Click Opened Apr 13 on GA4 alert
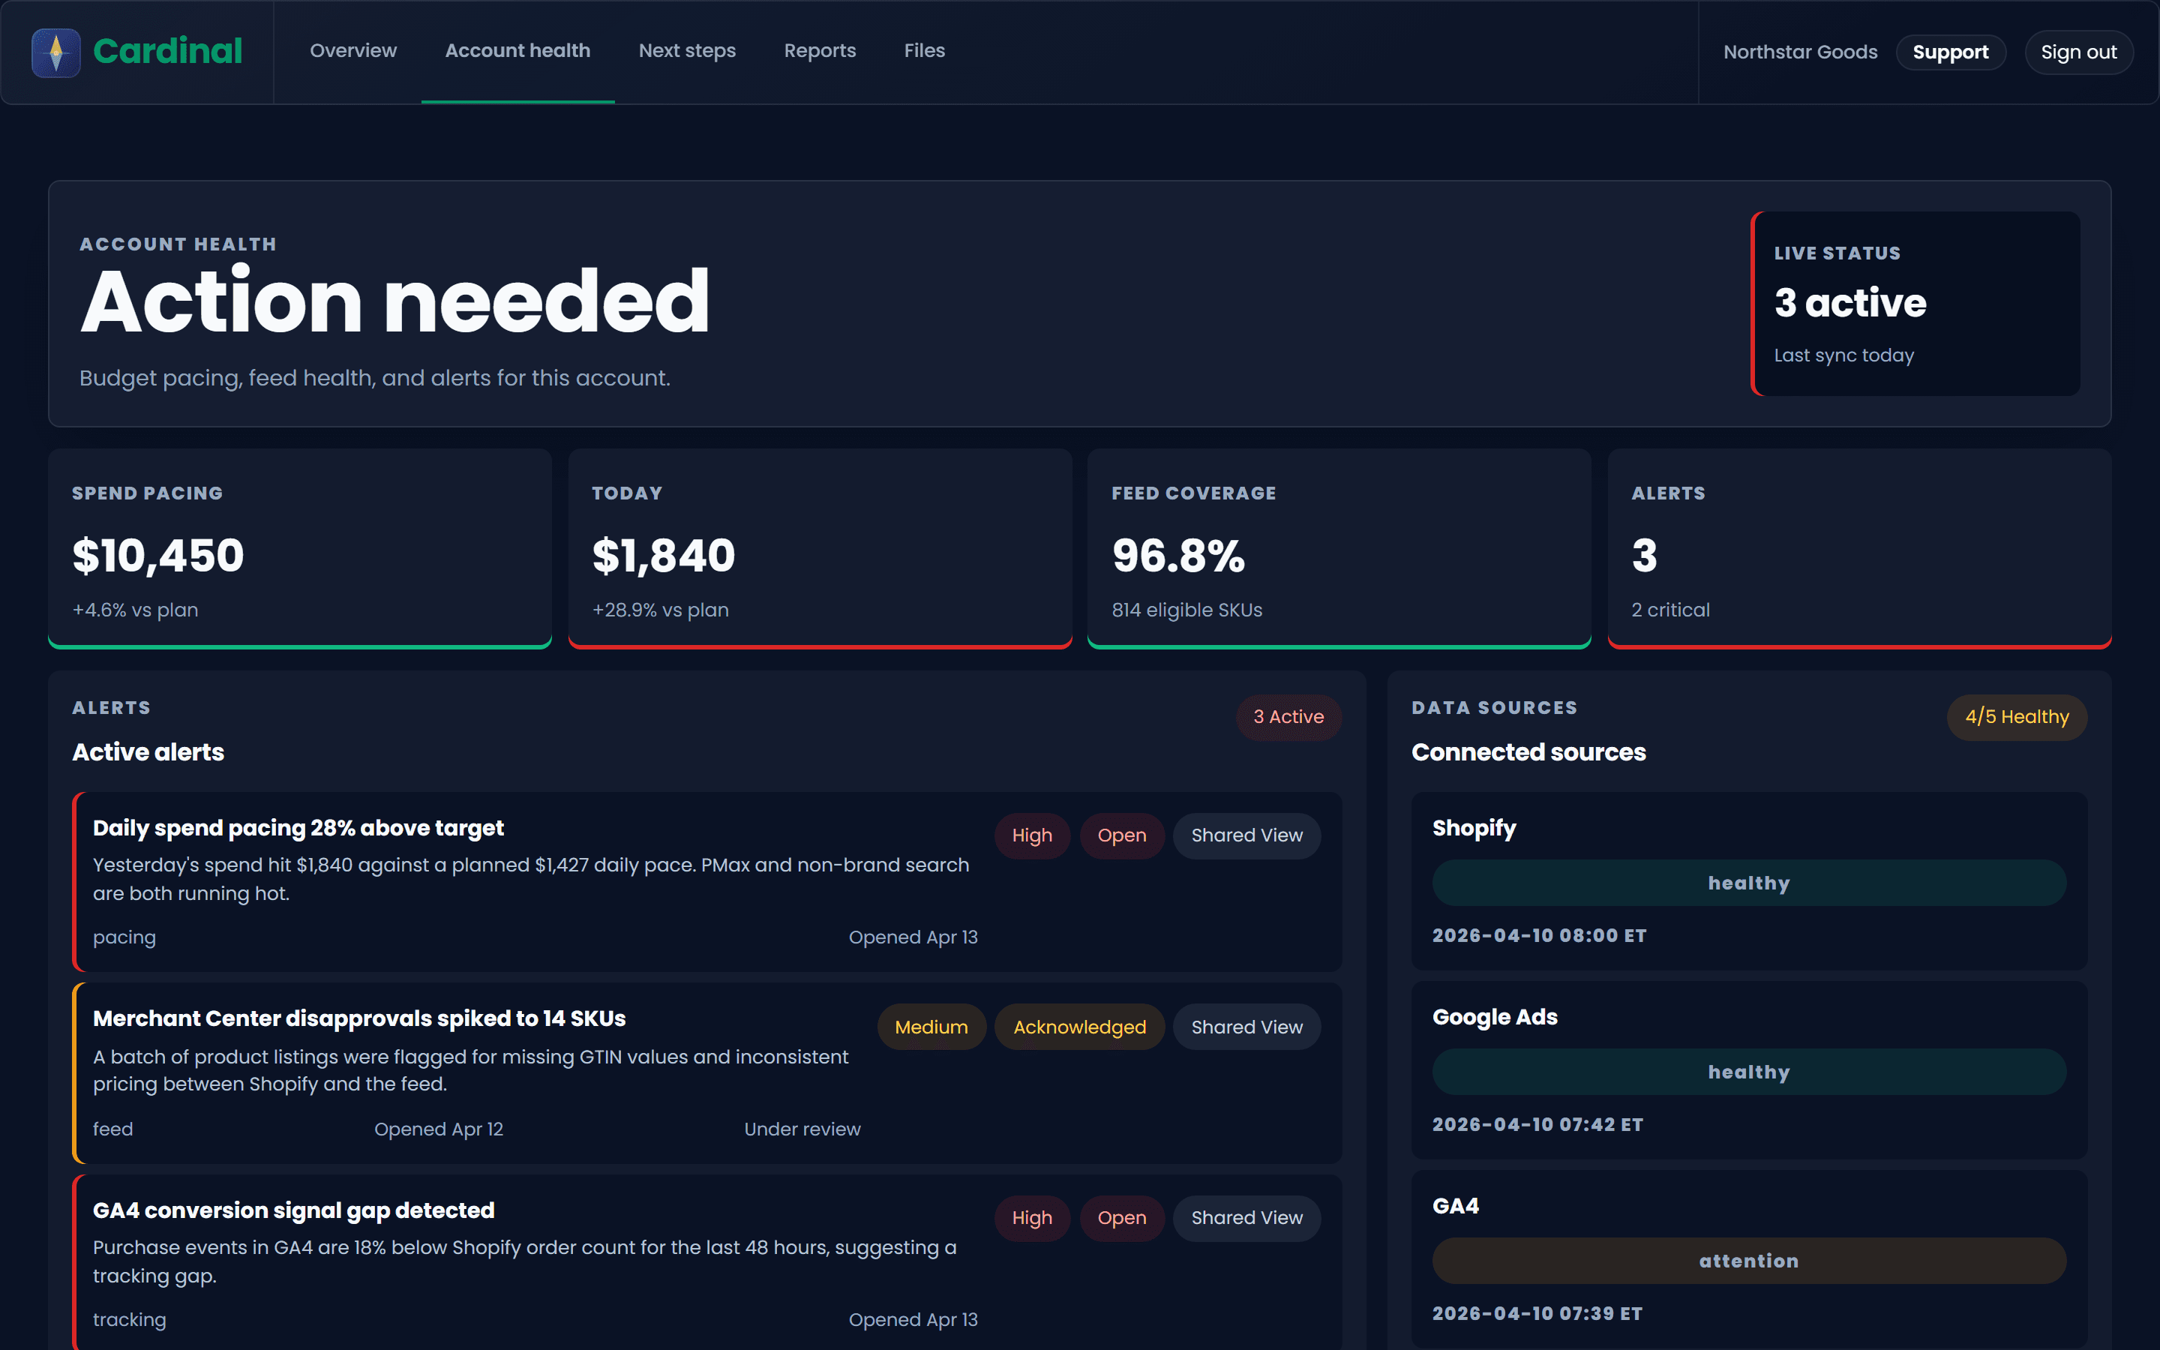The height and width of the screenshot is (1350, 2160). 913,1320
